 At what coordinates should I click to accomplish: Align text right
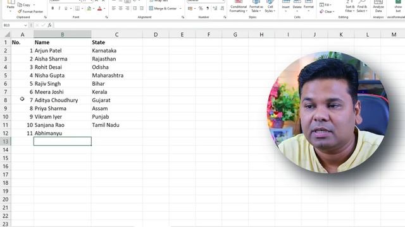point(127,8)
